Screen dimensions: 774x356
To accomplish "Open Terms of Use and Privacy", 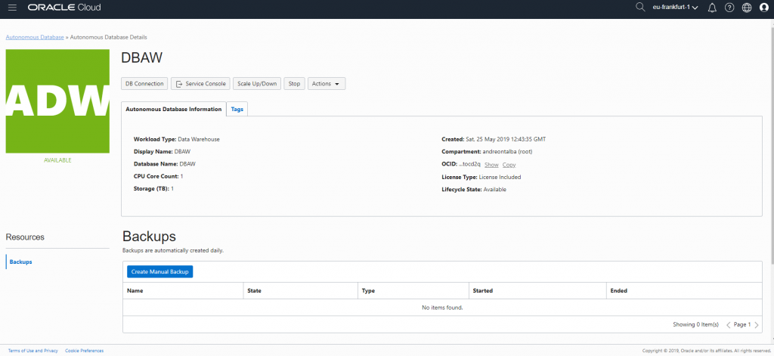I will pyautogui.click(x=33, y=351).
